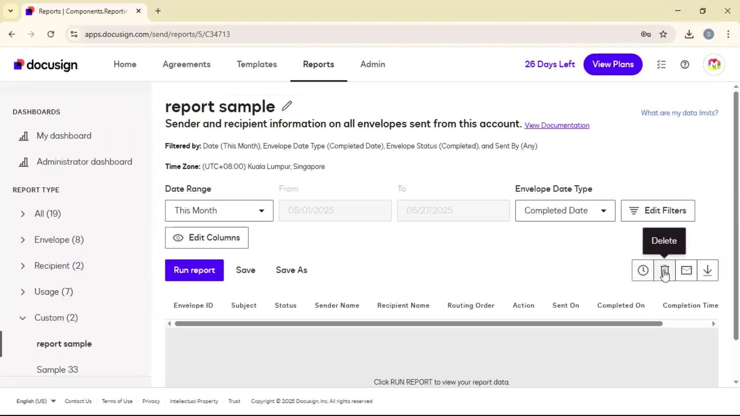Image resolution: width=740 pixels, height=416 pixels.
Task: Edit report name with pencil icon
Action: point(287,106)
